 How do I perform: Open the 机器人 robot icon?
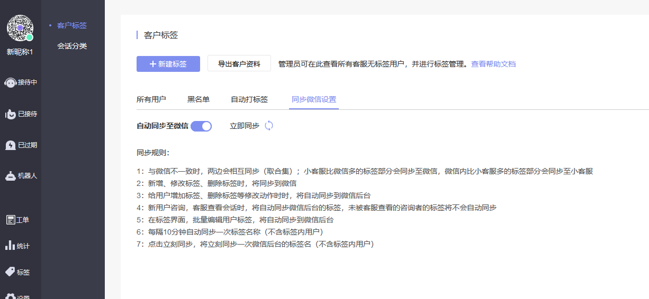coord(10,176)
